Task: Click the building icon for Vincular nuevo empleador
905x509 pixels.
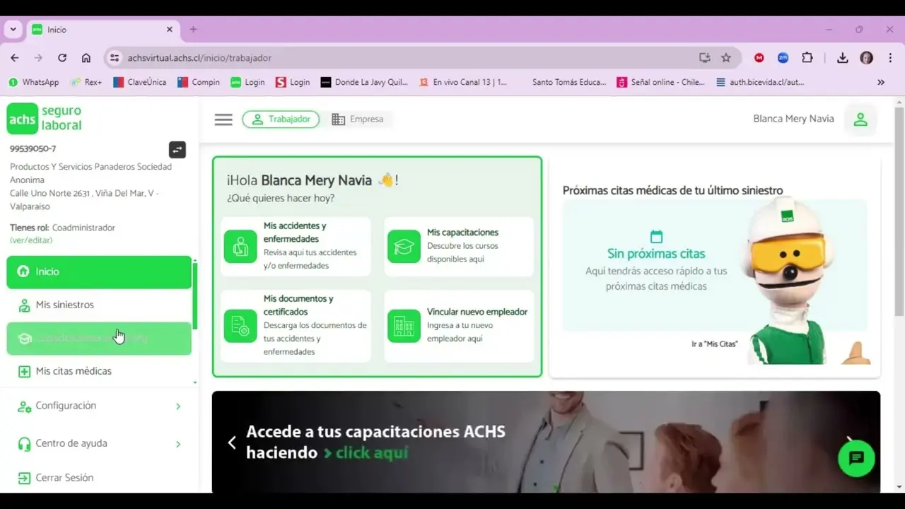Action: [404, 326]
